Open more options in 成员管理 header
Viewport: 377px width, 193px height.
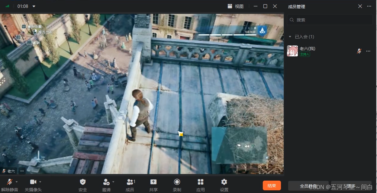point(369,6)
